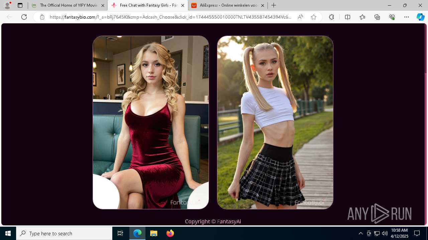
Task: Open Collections panel
Action: [377, 17]
